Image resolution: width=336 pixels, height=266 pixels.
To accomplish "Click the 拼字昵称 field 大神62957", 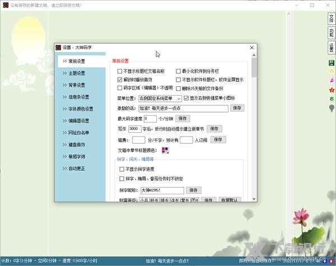I will (162, 190).
